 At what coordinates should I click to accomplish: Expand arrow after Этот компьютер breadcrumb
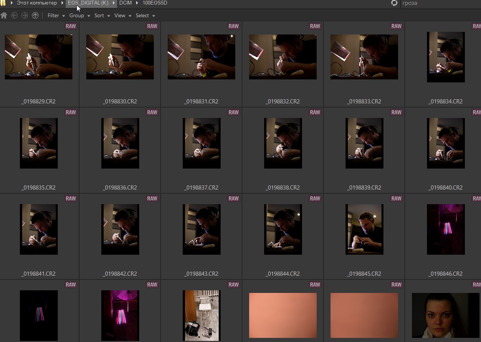[x=62, y=3]
